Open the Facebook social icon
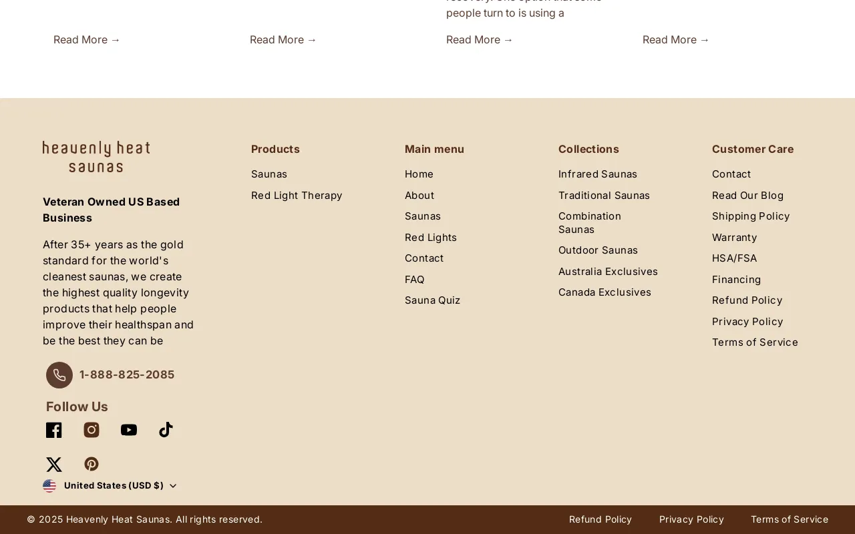This screenshot has height=534, width=855. click(x=53, y=429)
